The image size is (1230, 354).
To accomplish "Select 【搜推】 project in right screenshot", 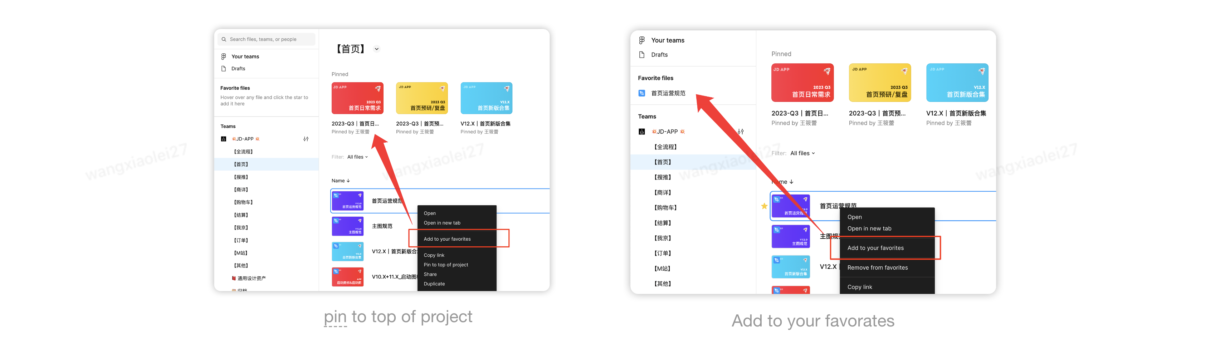I will coord(663,177).
